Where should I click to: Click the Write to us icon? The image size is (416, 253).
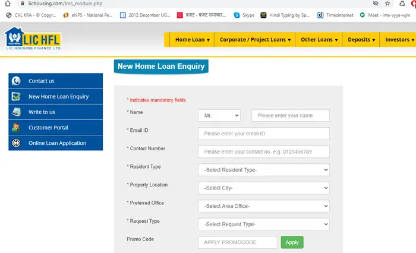(x=17, y=112)
